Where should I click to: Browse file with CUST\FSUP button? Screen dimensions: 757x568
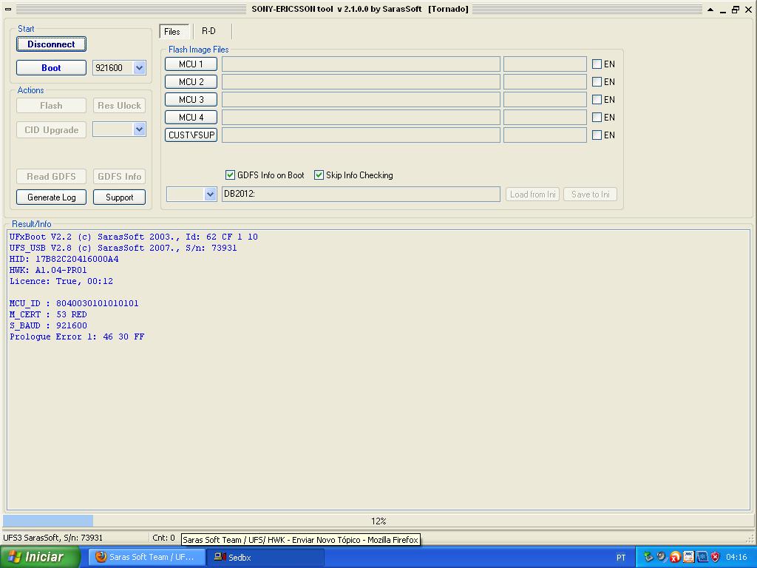pos(191,135)
